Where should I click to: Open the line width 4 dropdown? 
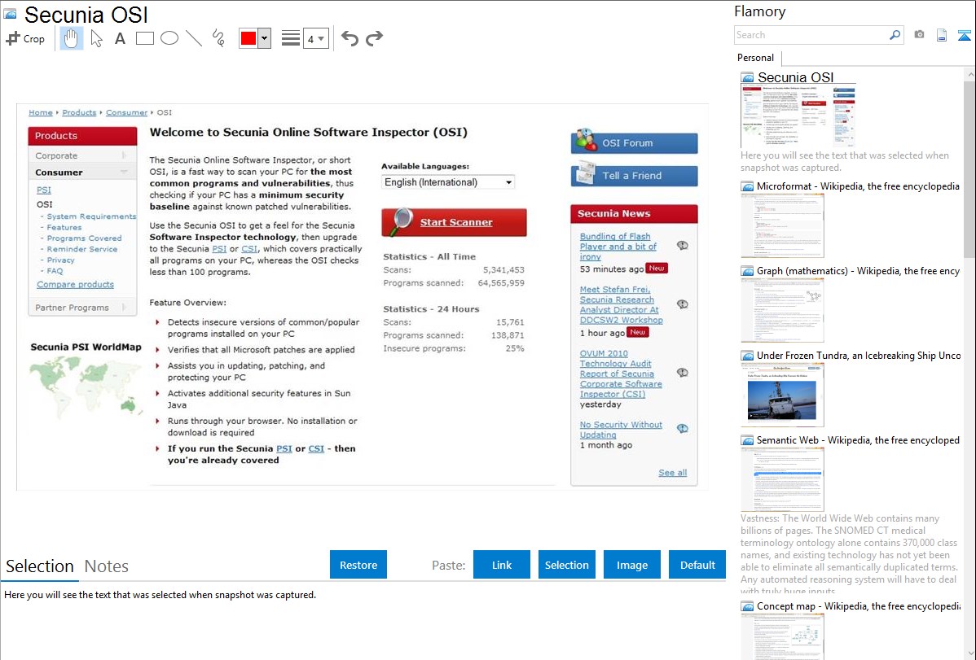tap(315, 38)
